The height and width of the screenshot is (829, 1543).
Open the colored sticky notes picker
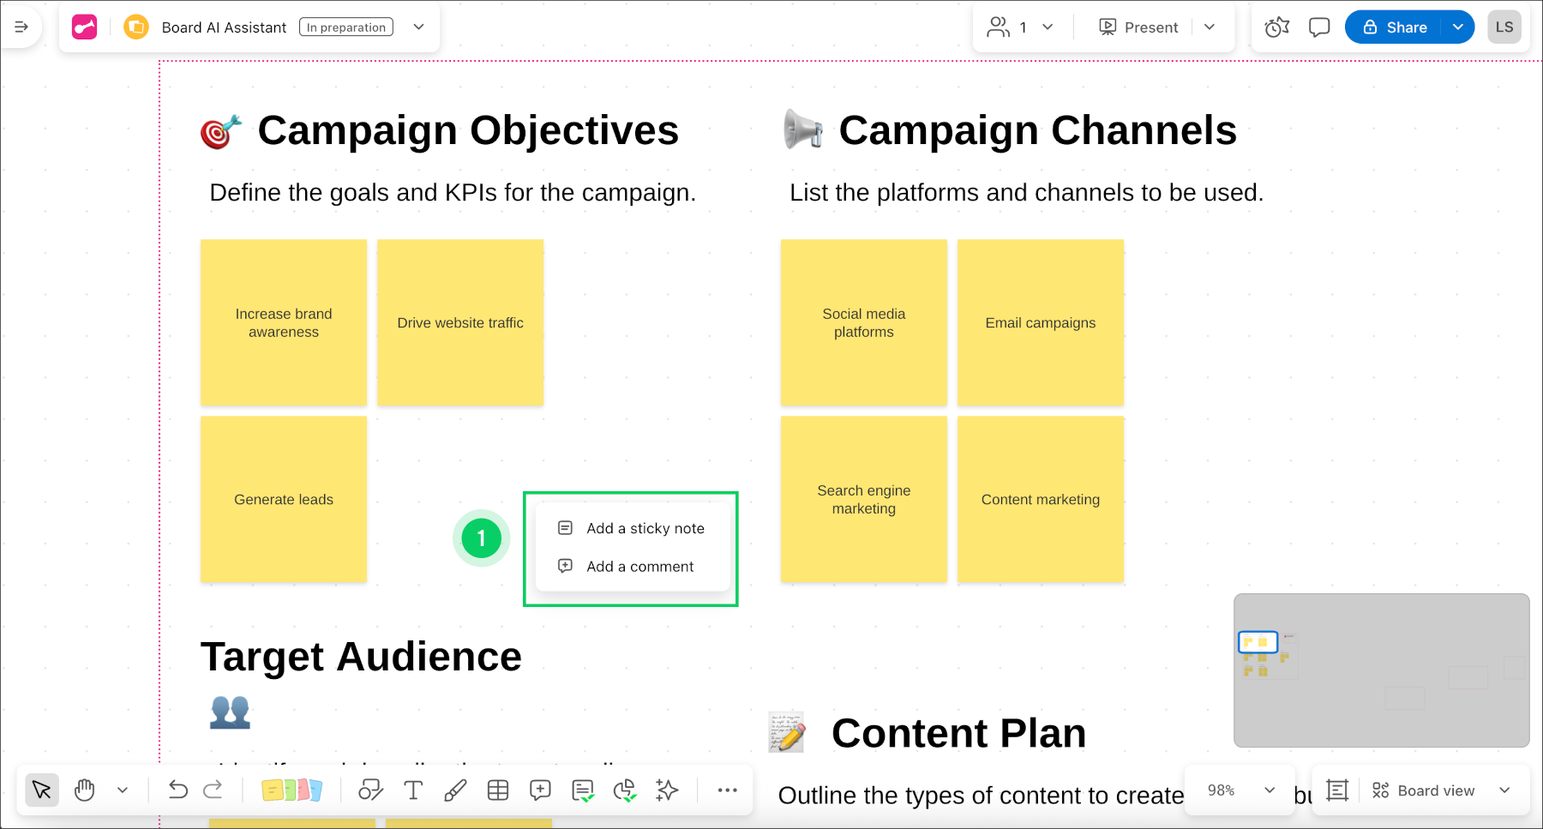tap(291, 790)
